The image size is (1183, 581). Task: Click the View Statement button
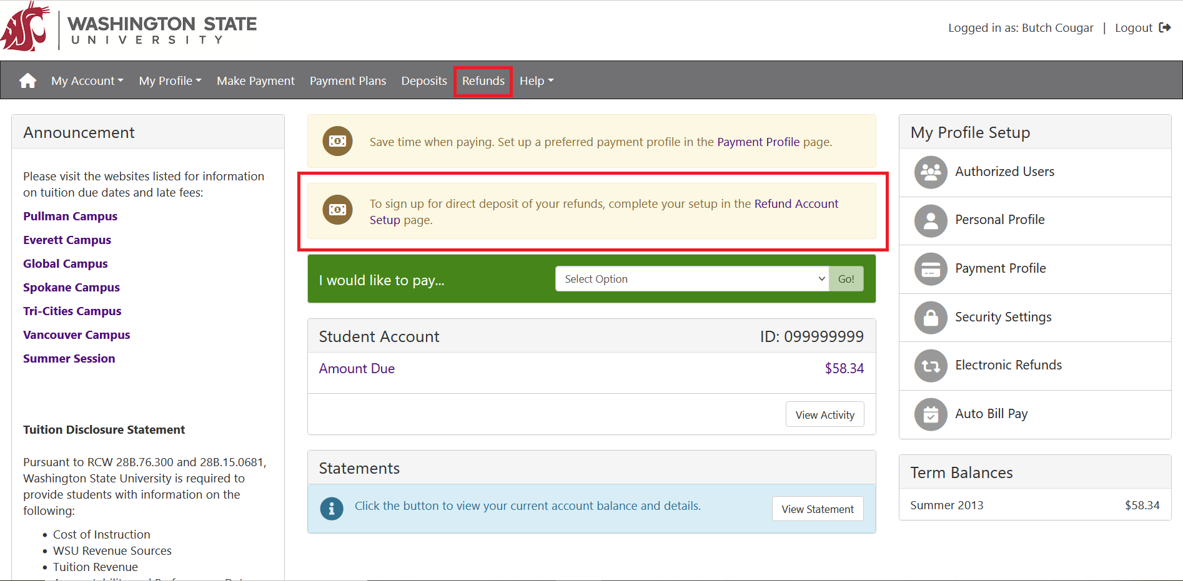click(x=818, y=509)
